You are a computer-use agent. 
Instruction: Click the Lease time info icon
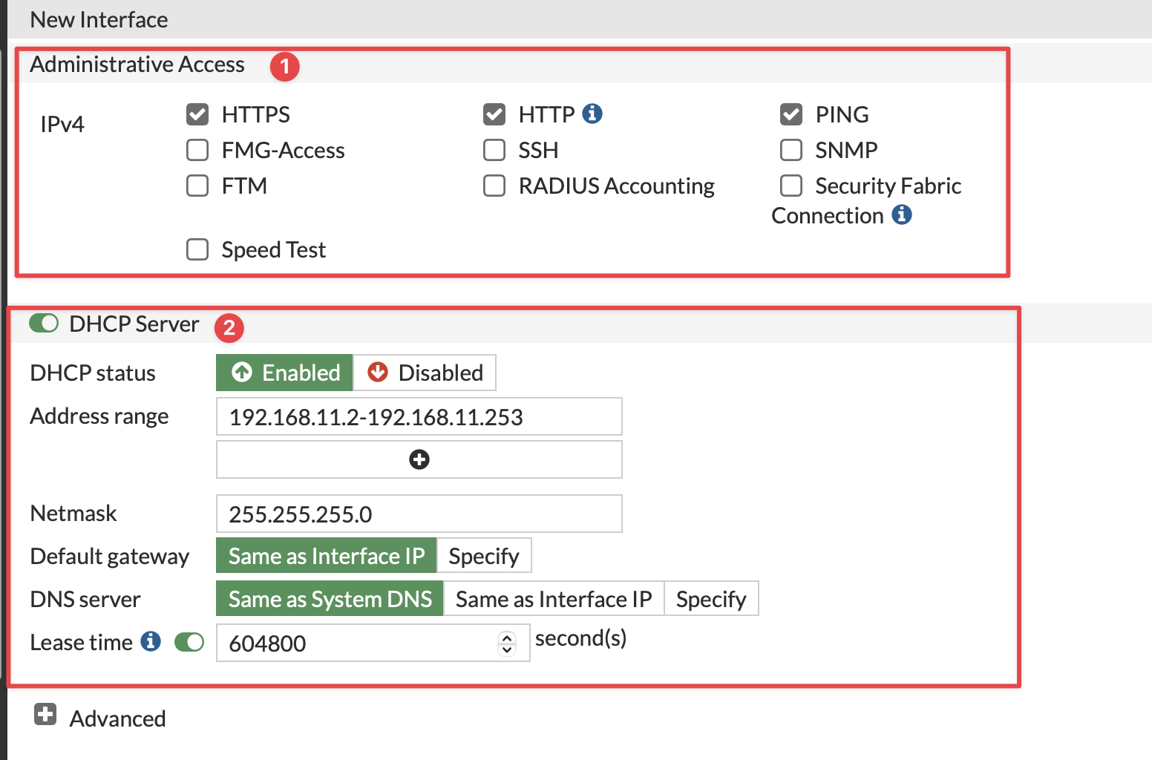(x=151, y=641)
